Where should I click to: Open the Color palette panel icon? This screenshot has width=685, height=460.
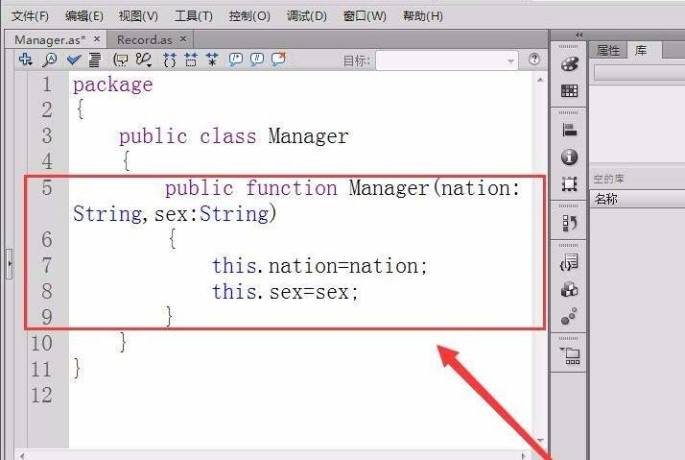tap(569, 64)
